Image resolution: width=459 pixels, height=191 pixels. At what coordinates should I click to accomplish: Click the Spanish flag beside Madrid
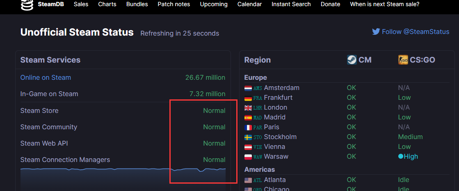(248, 117)
